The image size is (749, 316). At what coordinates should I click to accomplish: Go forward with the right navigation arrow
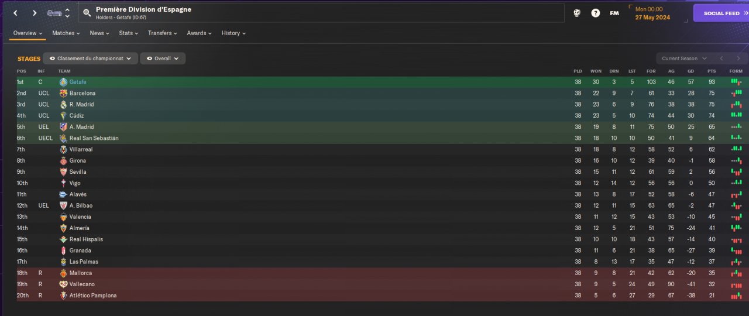pyautogui.click(x=35, y=13)
